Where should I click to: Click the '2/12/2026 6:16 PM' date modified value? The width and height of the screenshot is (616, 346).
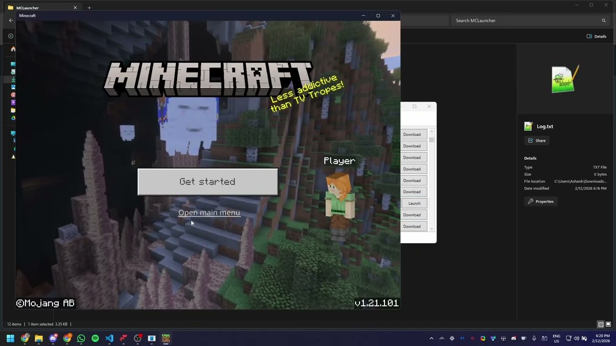click(590, 188)
